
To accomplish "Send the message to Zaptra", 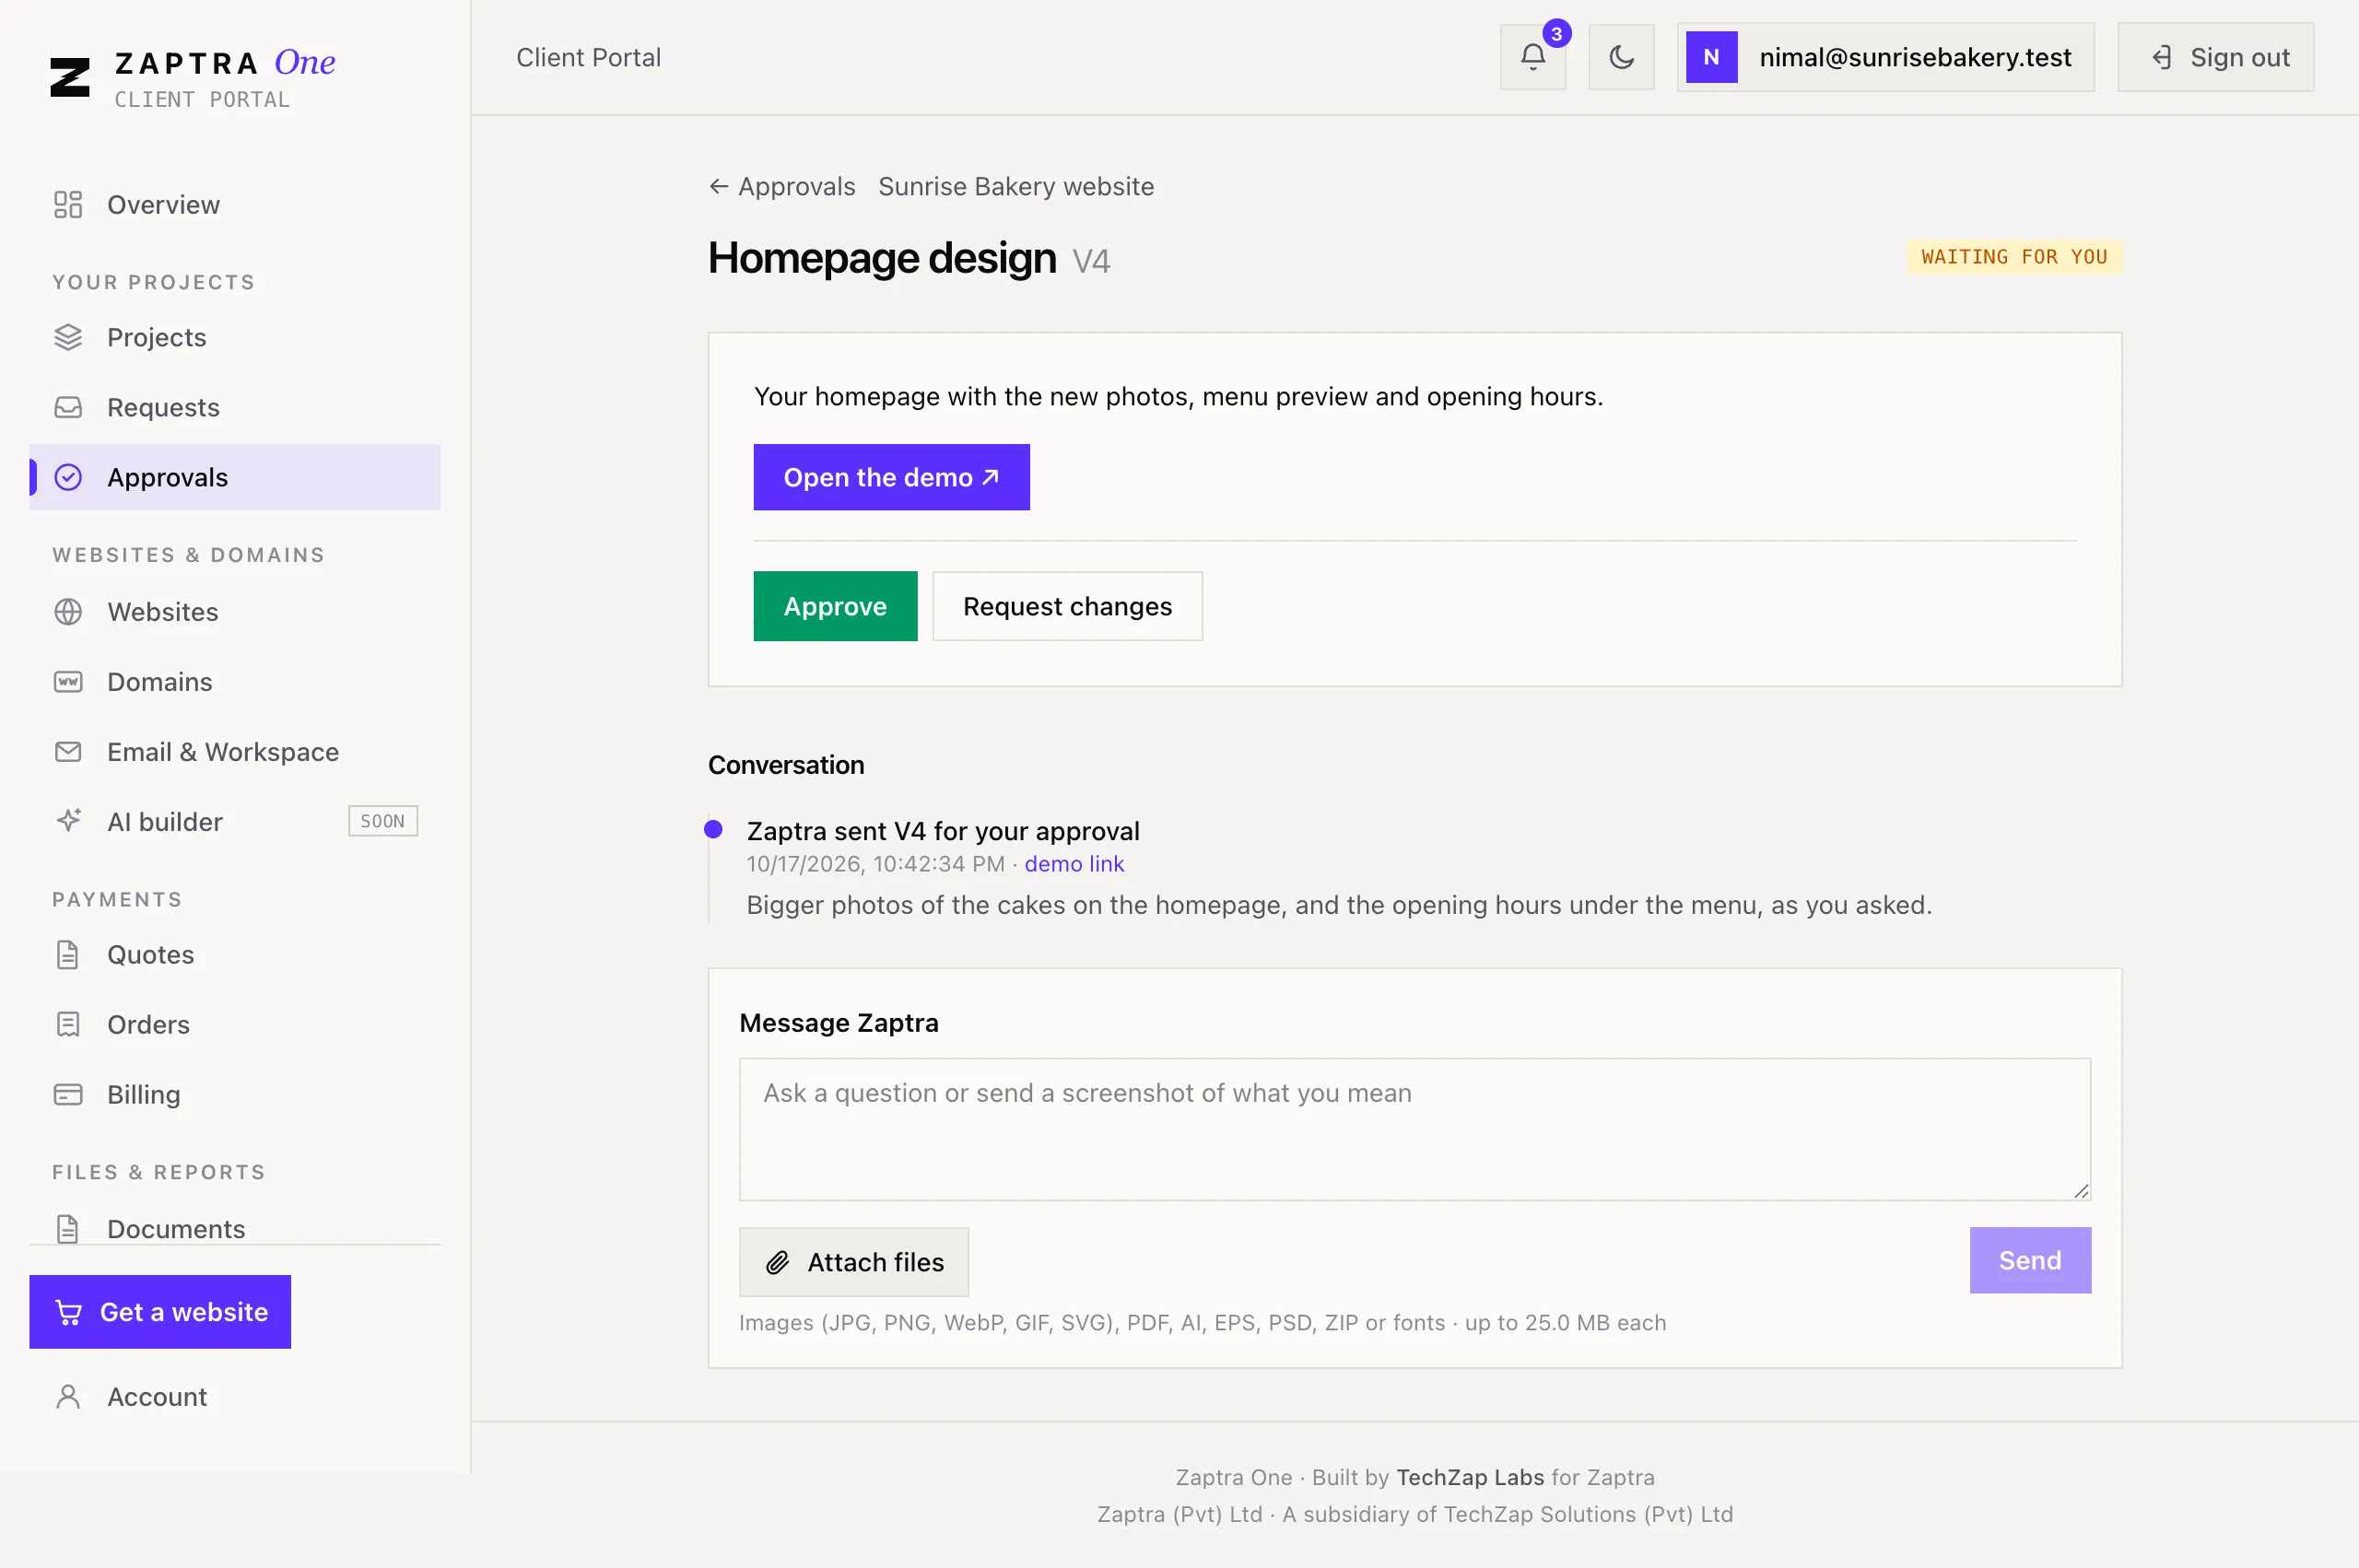I will coord(2030,1260).
